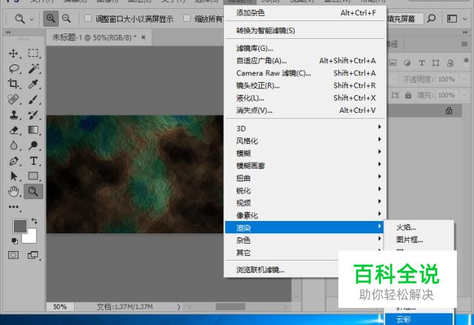Image resolution: width=474 pixels, height=325 pixels.
Task: Select the Rectangle shape tool
Action: (x=34, y=176)
